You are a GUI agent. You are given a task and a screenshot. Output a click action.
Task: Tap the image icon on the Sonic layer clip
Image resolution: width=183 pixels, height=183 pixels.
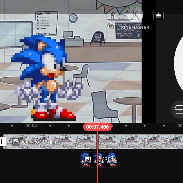tap(88, 159)
